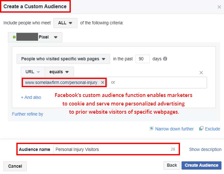Click the info icon next to days
This screenshot has height=174, width=224.
(165, 59)
